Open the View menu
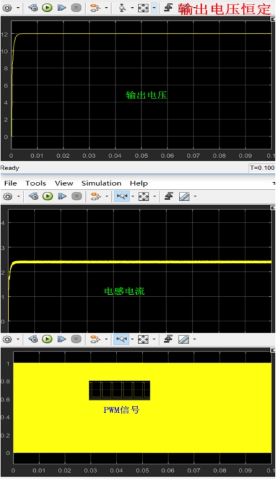 (x=64, y=183)
